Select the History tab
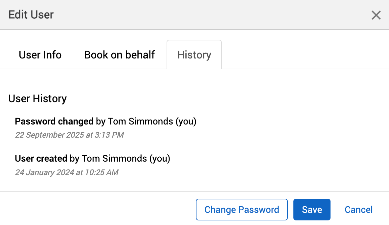389x225 pixels. (x=194, y=55)
